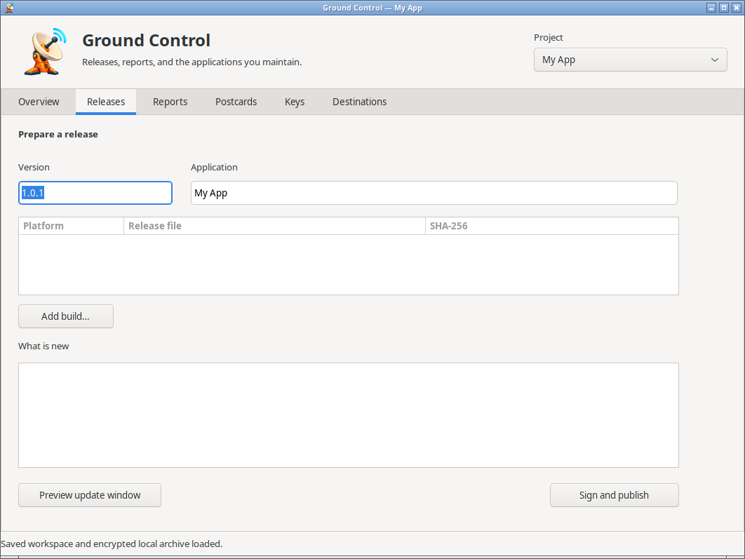Open the Project dropdown showing My App

point(630,60)
